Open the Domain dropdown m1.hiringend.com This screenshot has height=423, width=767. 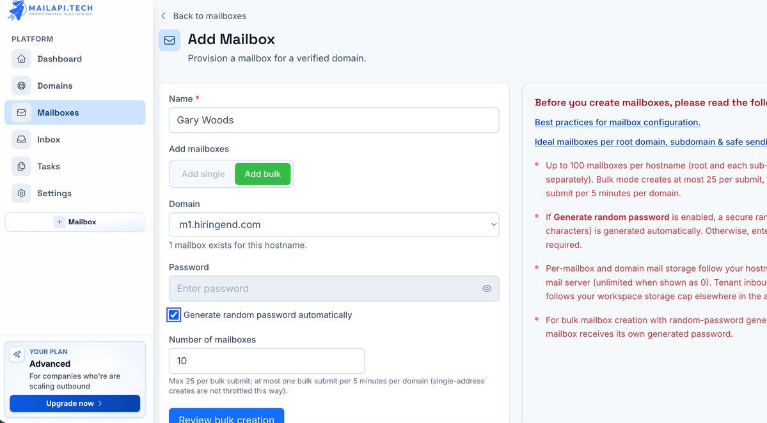(334, 225)
